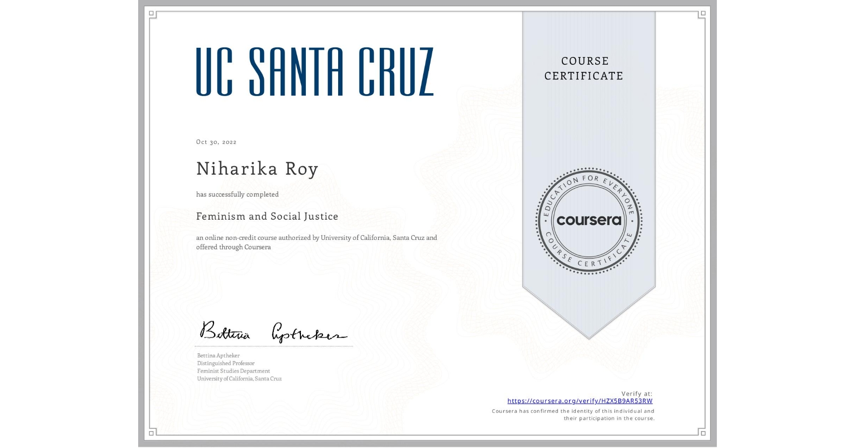The height and width of the screenshot is (448, 856).
Task: Click the 'Verify at:' label
Action: [x=637, y=393]
